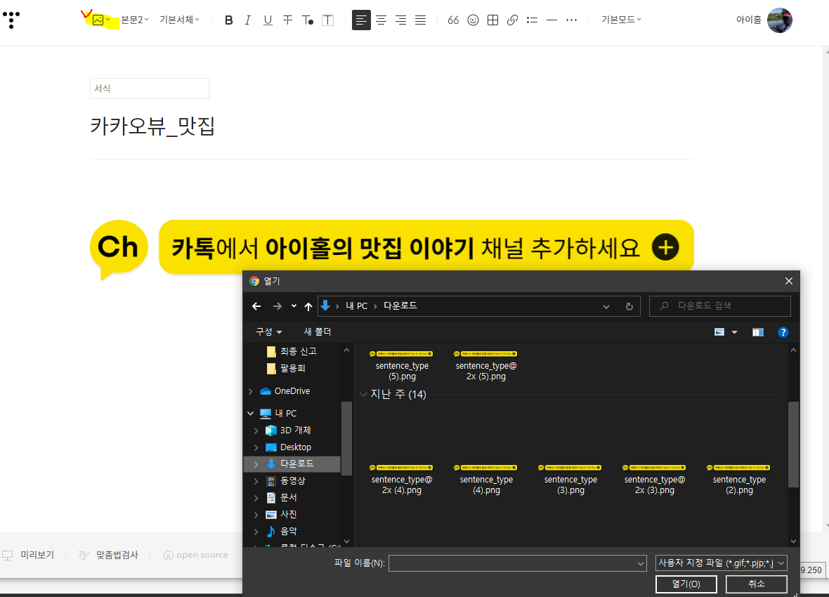Select the sentence_type (5).png file

pos(402,365)
